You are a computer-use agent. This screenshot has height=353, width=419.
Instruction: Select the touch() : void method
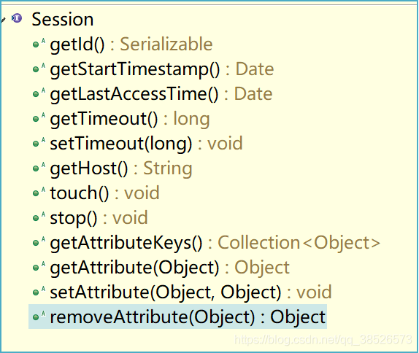coord(105,193)
